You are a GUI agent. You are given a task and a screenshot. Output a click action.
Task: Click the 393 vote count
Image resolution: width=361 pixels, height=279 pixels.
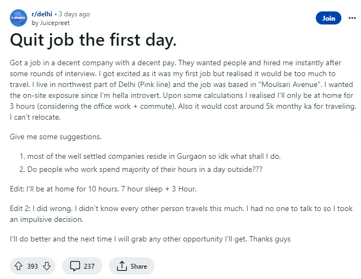(32, 266)
